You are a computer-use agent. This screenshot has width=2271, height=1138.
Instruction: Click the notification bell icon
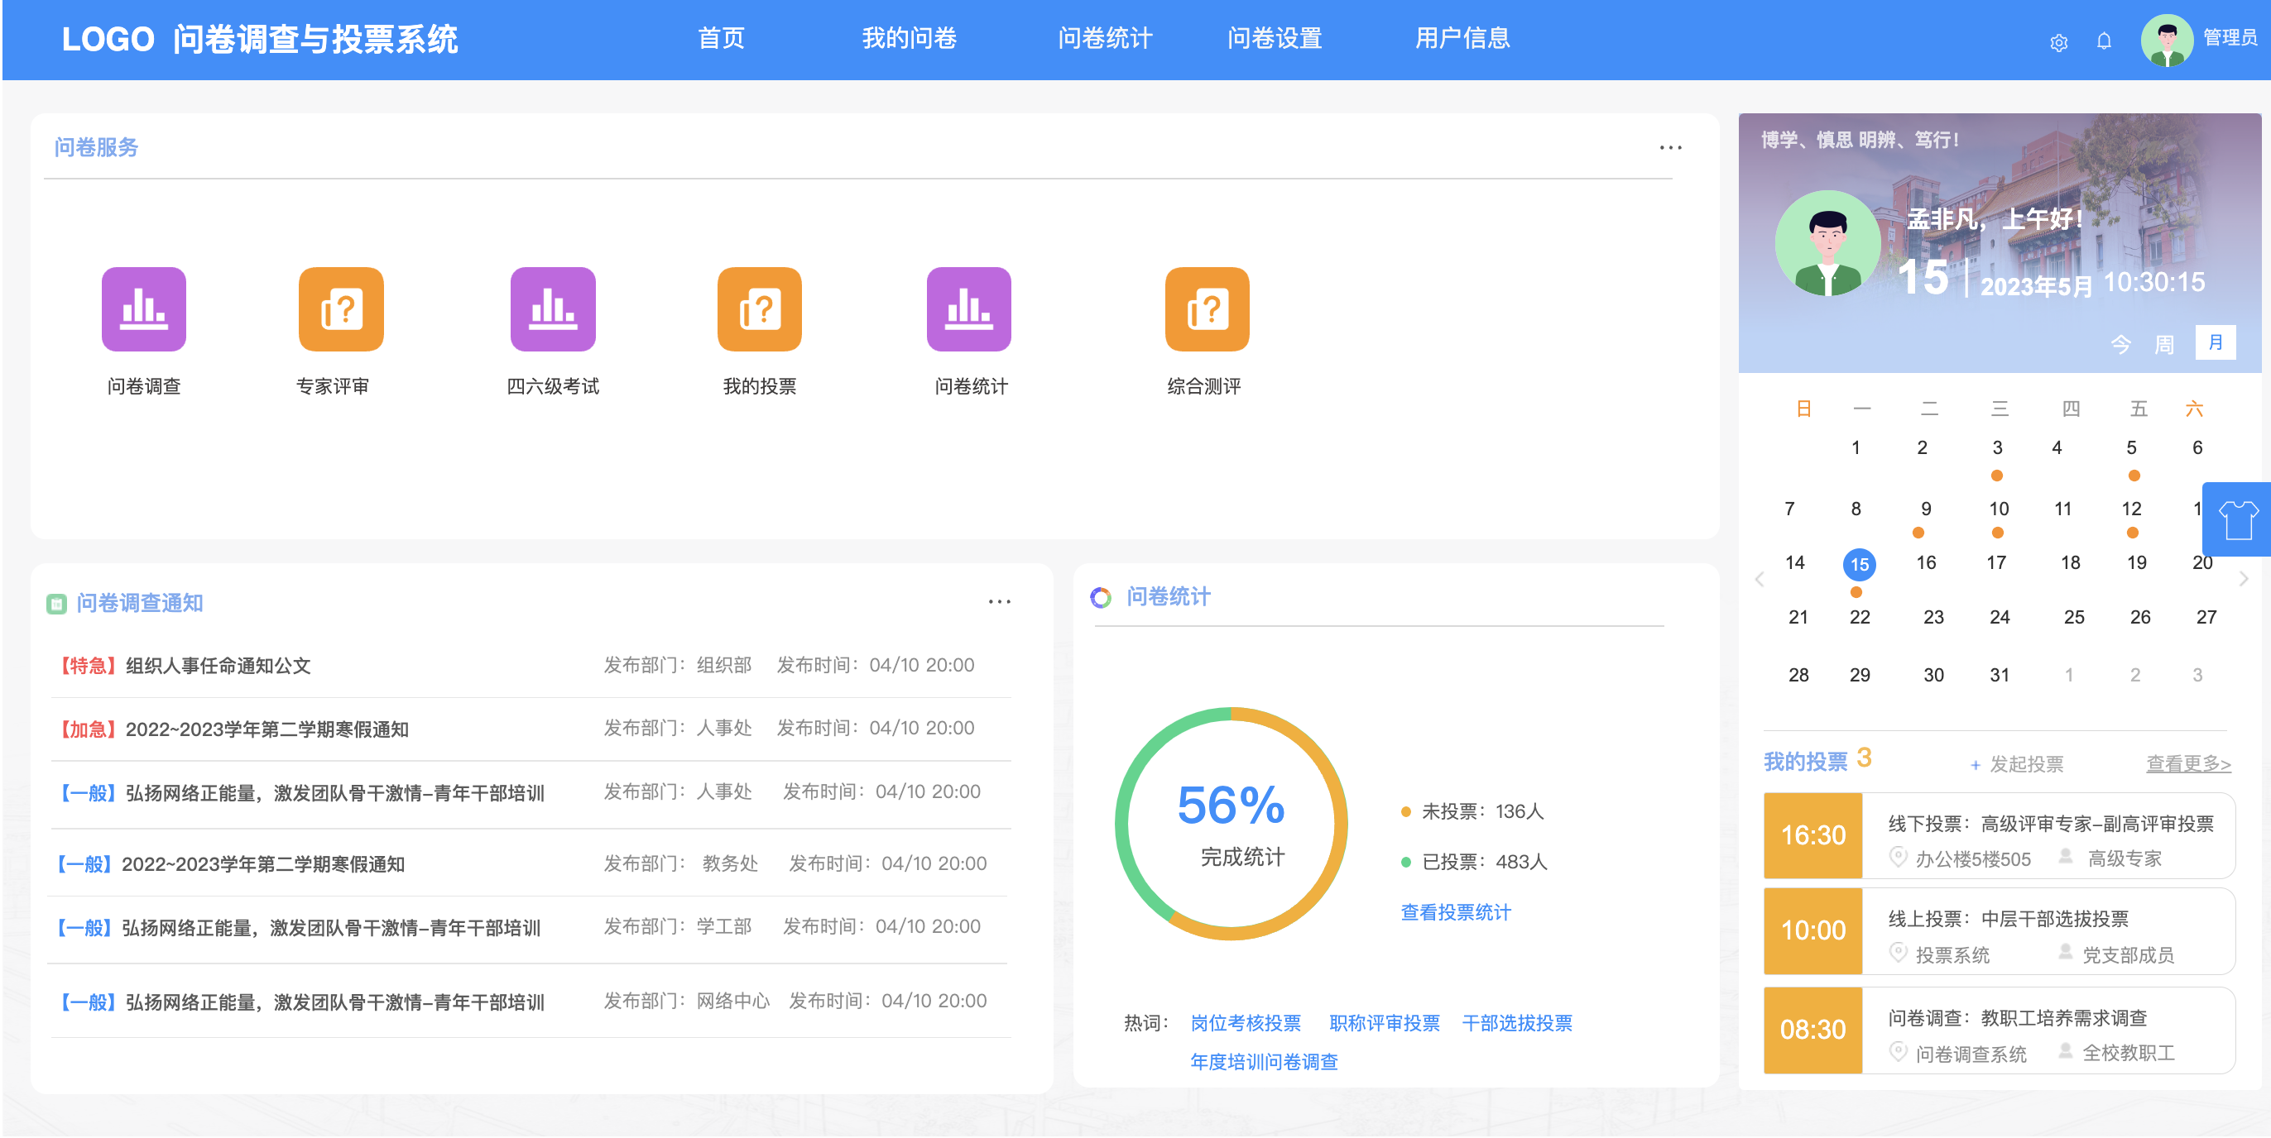point(2105,41)
